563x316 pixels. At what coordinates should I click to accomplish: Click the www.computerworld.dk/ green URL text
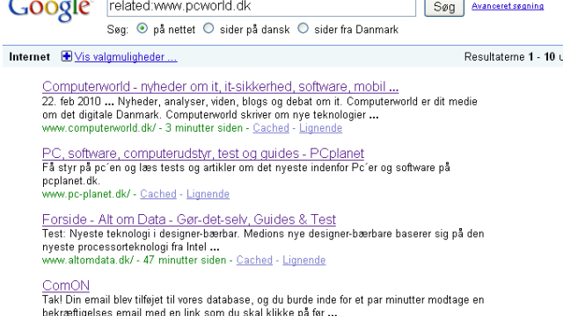99,128
